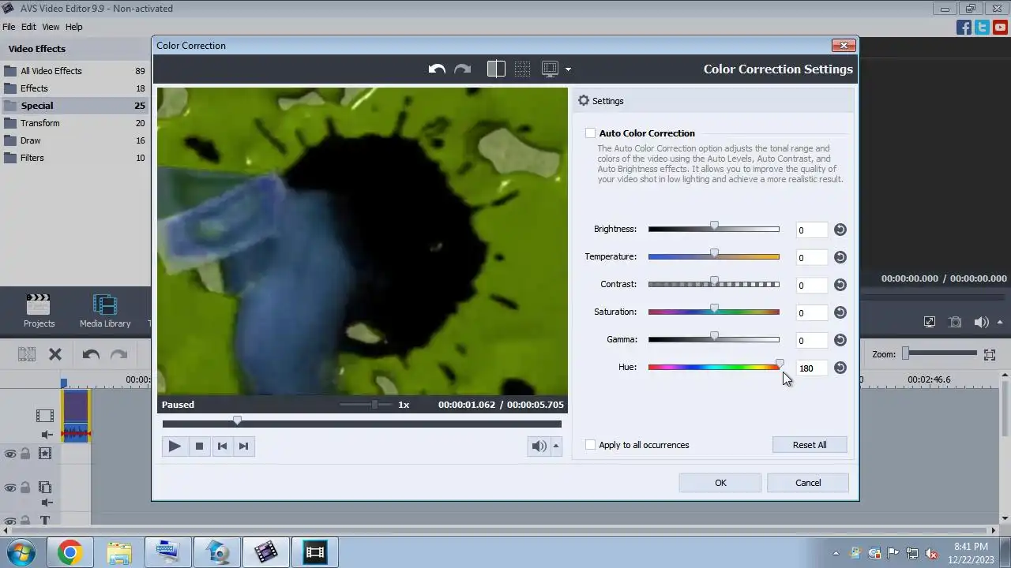Open Windows Start menu
Image resolution: width=1011 pixels, height=568 pixels.
tap(21, 552)
